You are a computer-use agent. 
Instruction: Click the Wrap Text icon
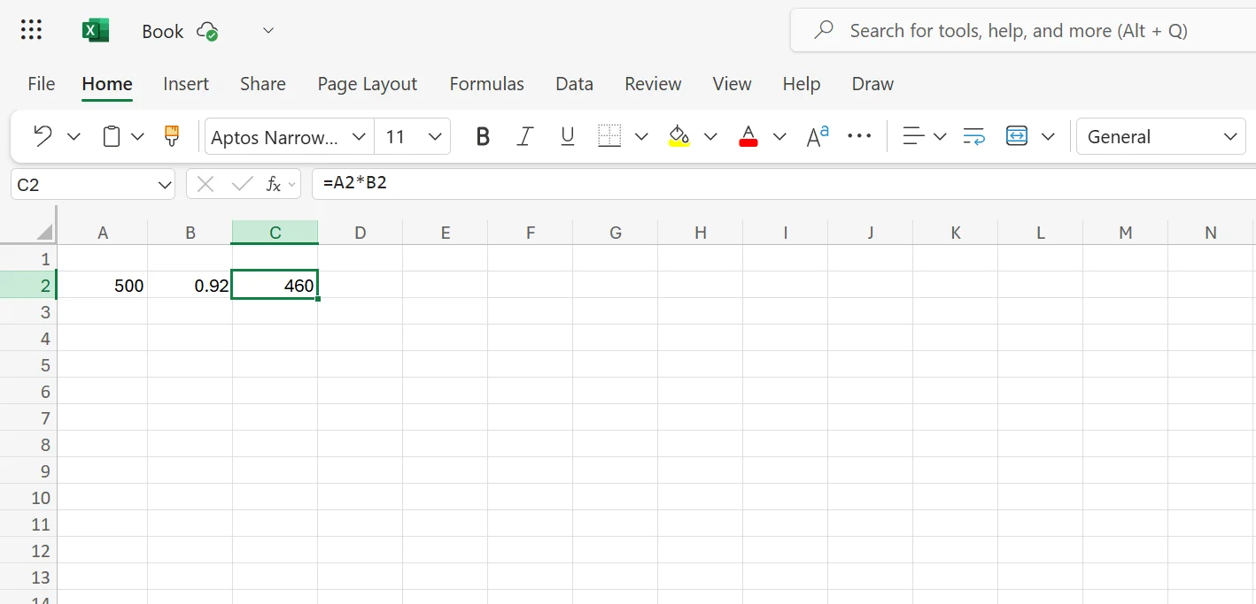(x=973, y=136)
